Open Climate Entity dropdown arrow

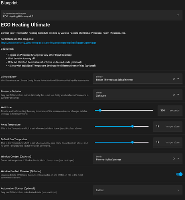178,79
